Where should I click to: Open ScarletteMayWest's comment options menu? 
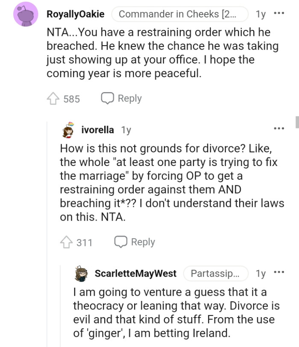coord(279,273)
